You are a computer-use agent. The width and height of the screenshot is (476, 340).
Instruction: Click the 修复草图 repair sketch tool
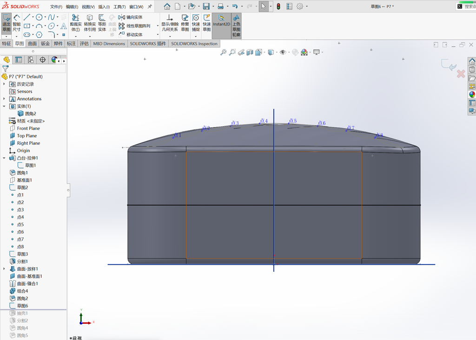coord(185,23)
